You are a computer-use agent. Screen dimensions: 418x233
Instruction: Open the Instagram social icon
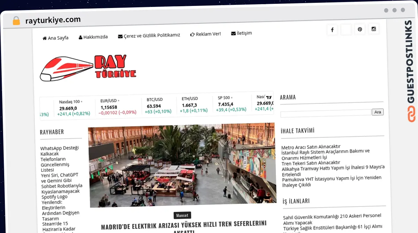pos(374,29)
